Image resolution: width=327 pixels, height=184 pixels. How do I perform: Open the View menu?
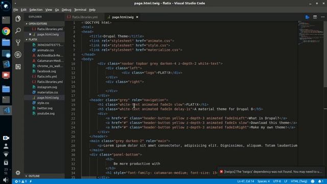[x=49, y=10]
